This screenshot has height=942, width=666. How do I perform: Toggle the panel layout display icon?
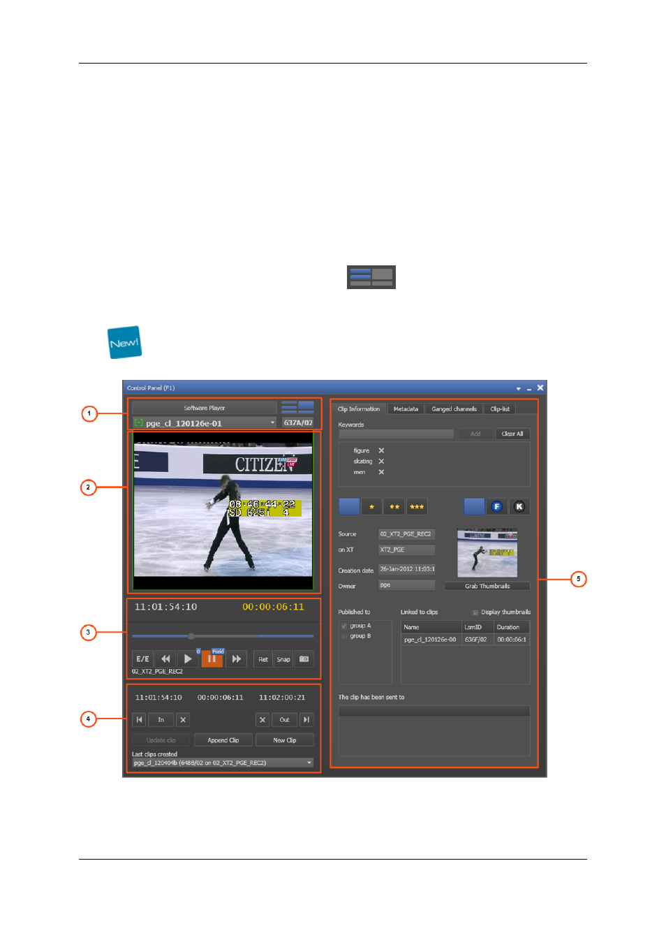[297, 407]
